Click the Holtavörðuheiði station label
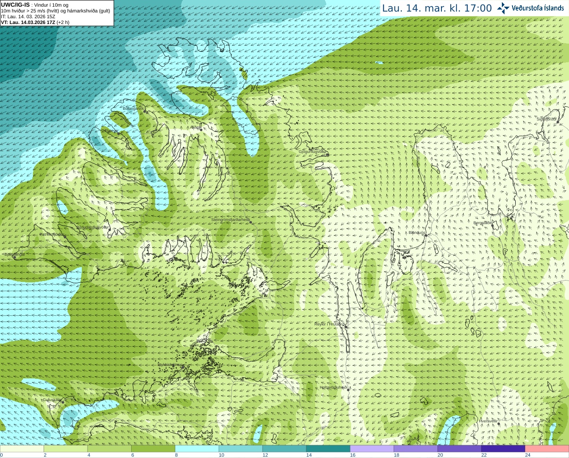 tap(333, 387)
